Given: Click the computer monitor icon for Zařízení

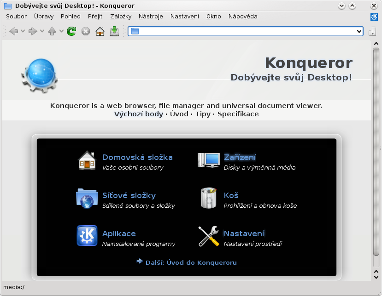Looking at the screenshot, I should pos(209,160).
